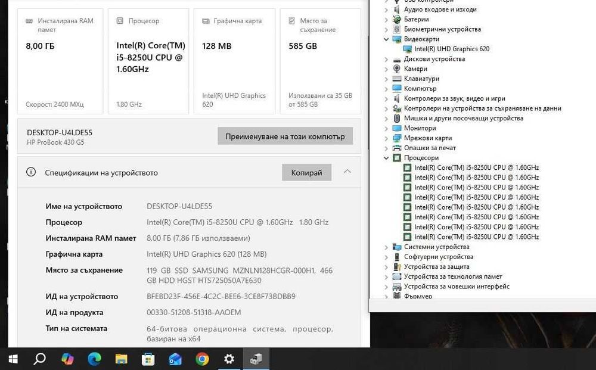Image resolution: width=596 pixels, height=370 pixels.
Task: Expand the Клавиатури node arrow
Action: (x=386, y=79)
